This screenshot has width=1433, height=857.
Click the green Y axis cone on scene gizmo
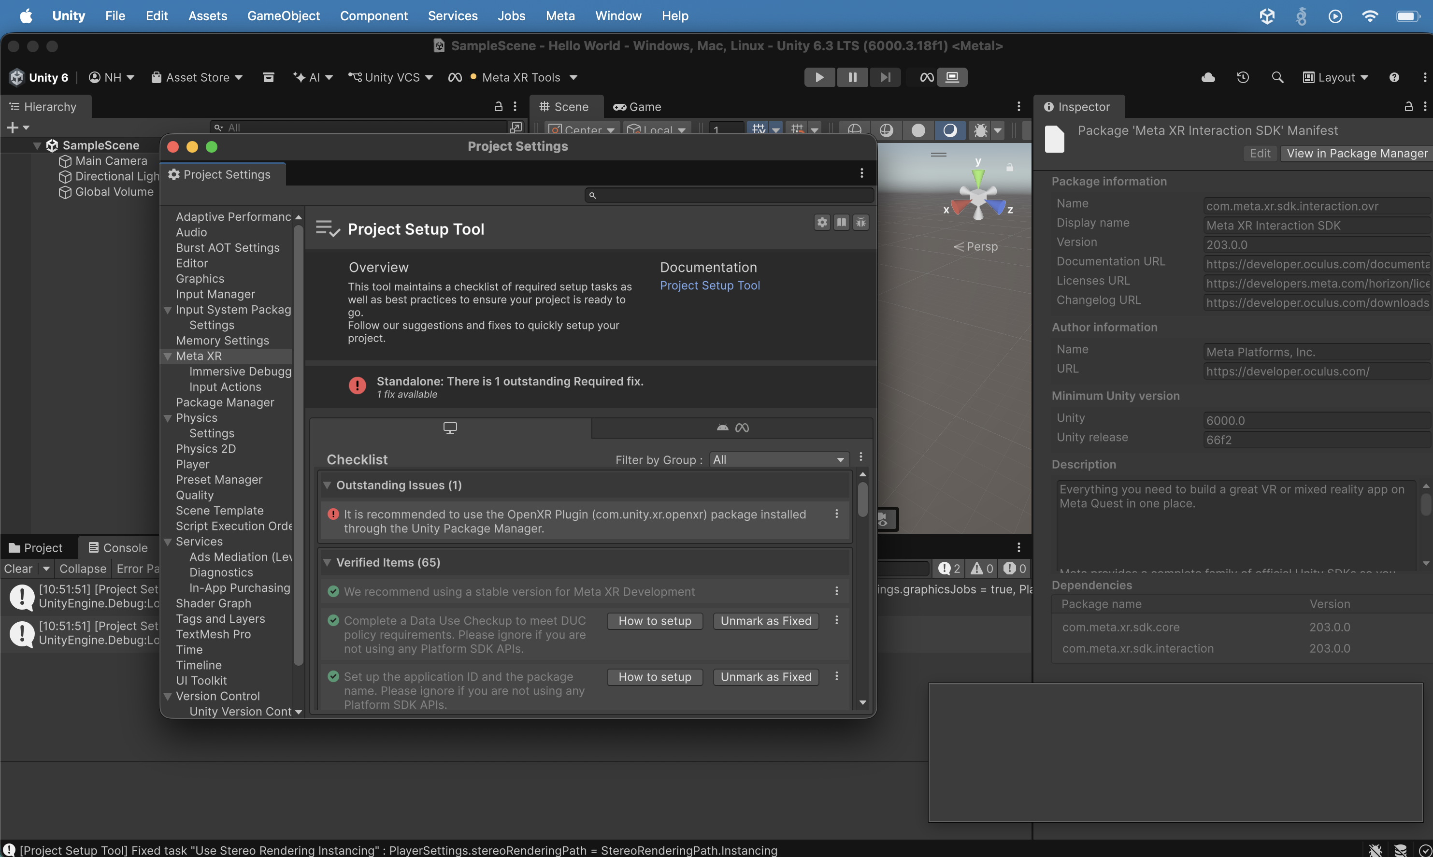pos(978,177)
